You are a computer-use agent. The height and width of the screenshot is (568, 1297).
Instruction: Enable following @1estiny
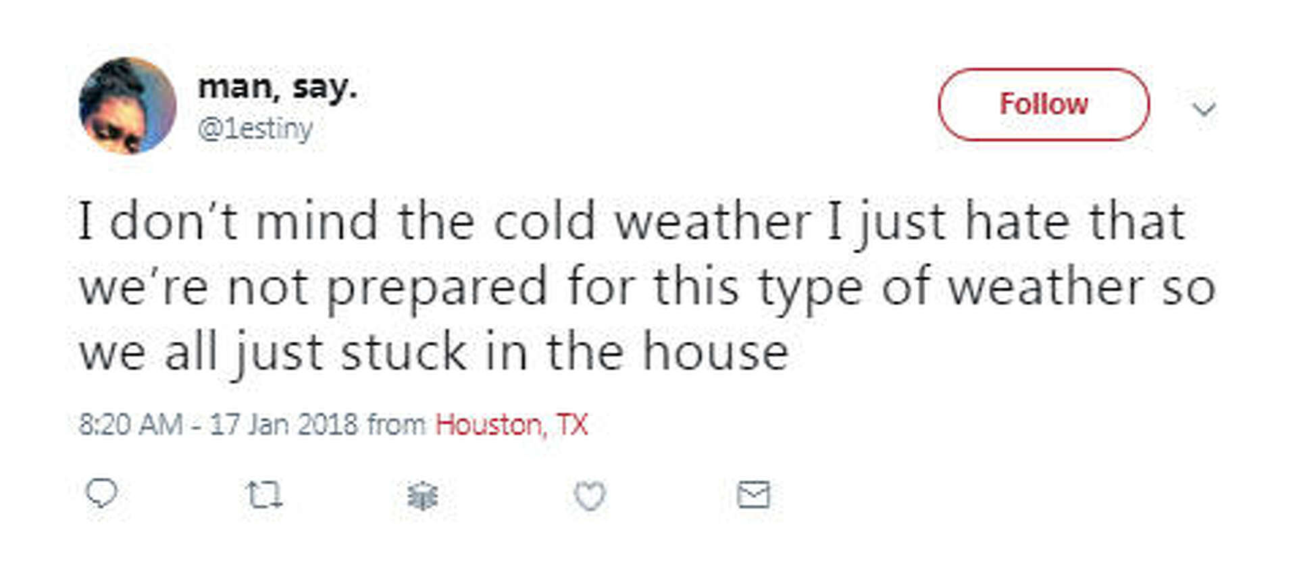click(1043, 104)
